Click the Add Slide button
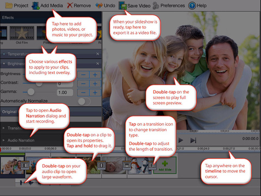The width and height of the screenshot is (261, 196). pyautogui.click(x=165, y=165)
